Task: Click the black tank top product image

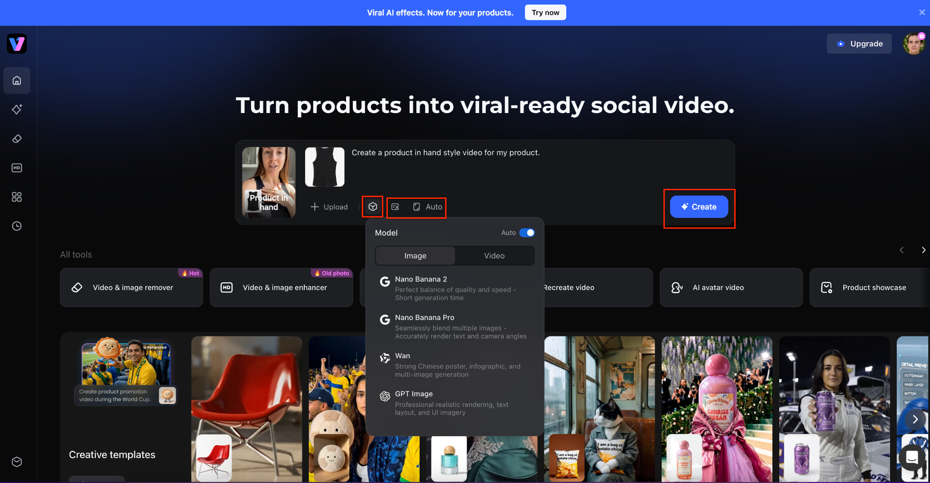Action: click(325, 167)
